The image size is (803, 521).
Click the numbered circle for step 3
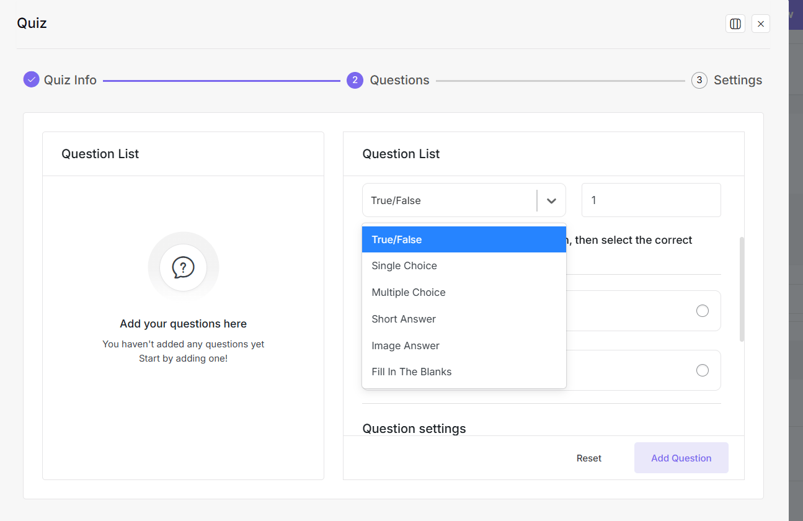pyautogui.click(x=699, y=80)
